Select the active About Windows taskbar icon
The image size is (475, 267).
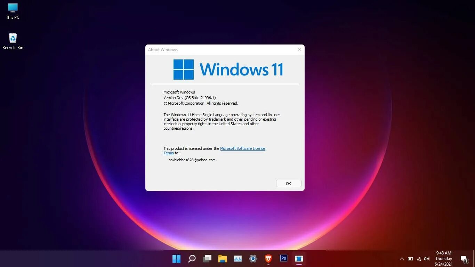tap(299, 259)
